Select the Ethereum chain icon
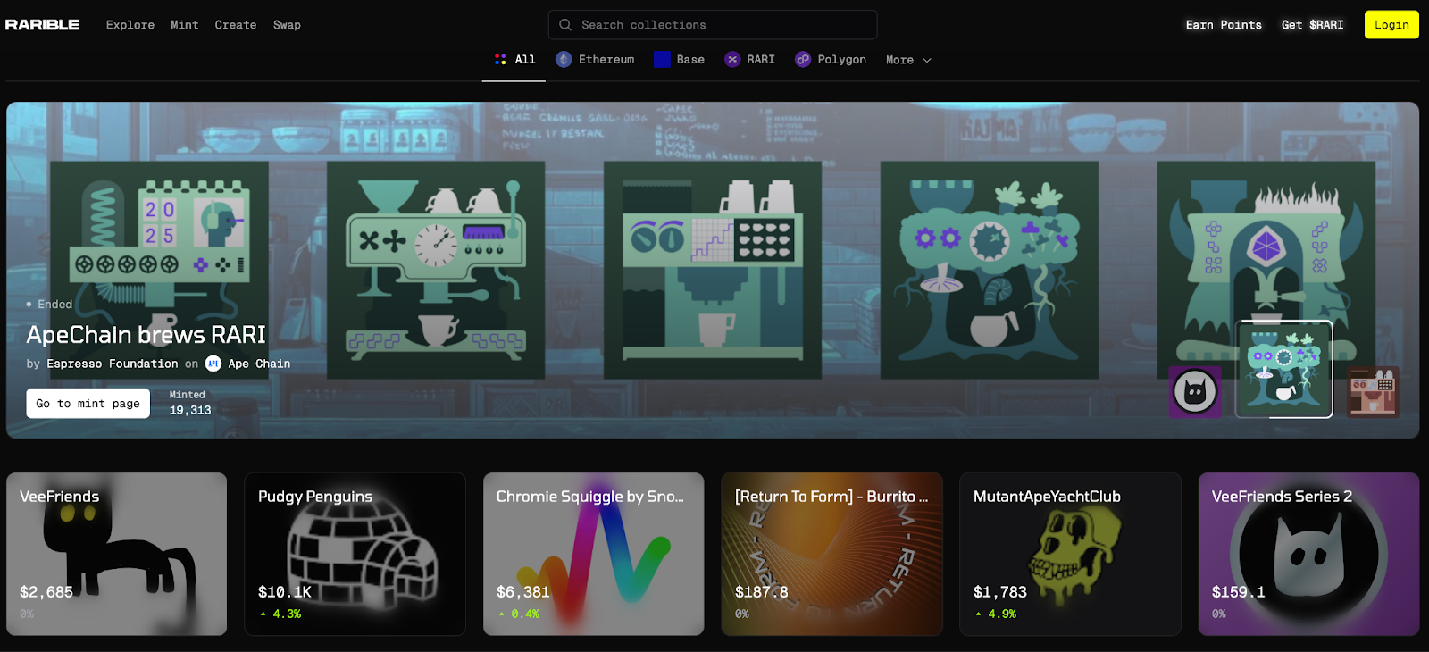Screen dimensions: 1429x652 click(x=564, y=60)
